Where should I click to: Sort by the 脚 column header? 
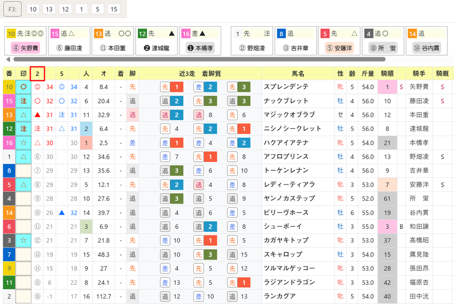[x=132, y=74]
